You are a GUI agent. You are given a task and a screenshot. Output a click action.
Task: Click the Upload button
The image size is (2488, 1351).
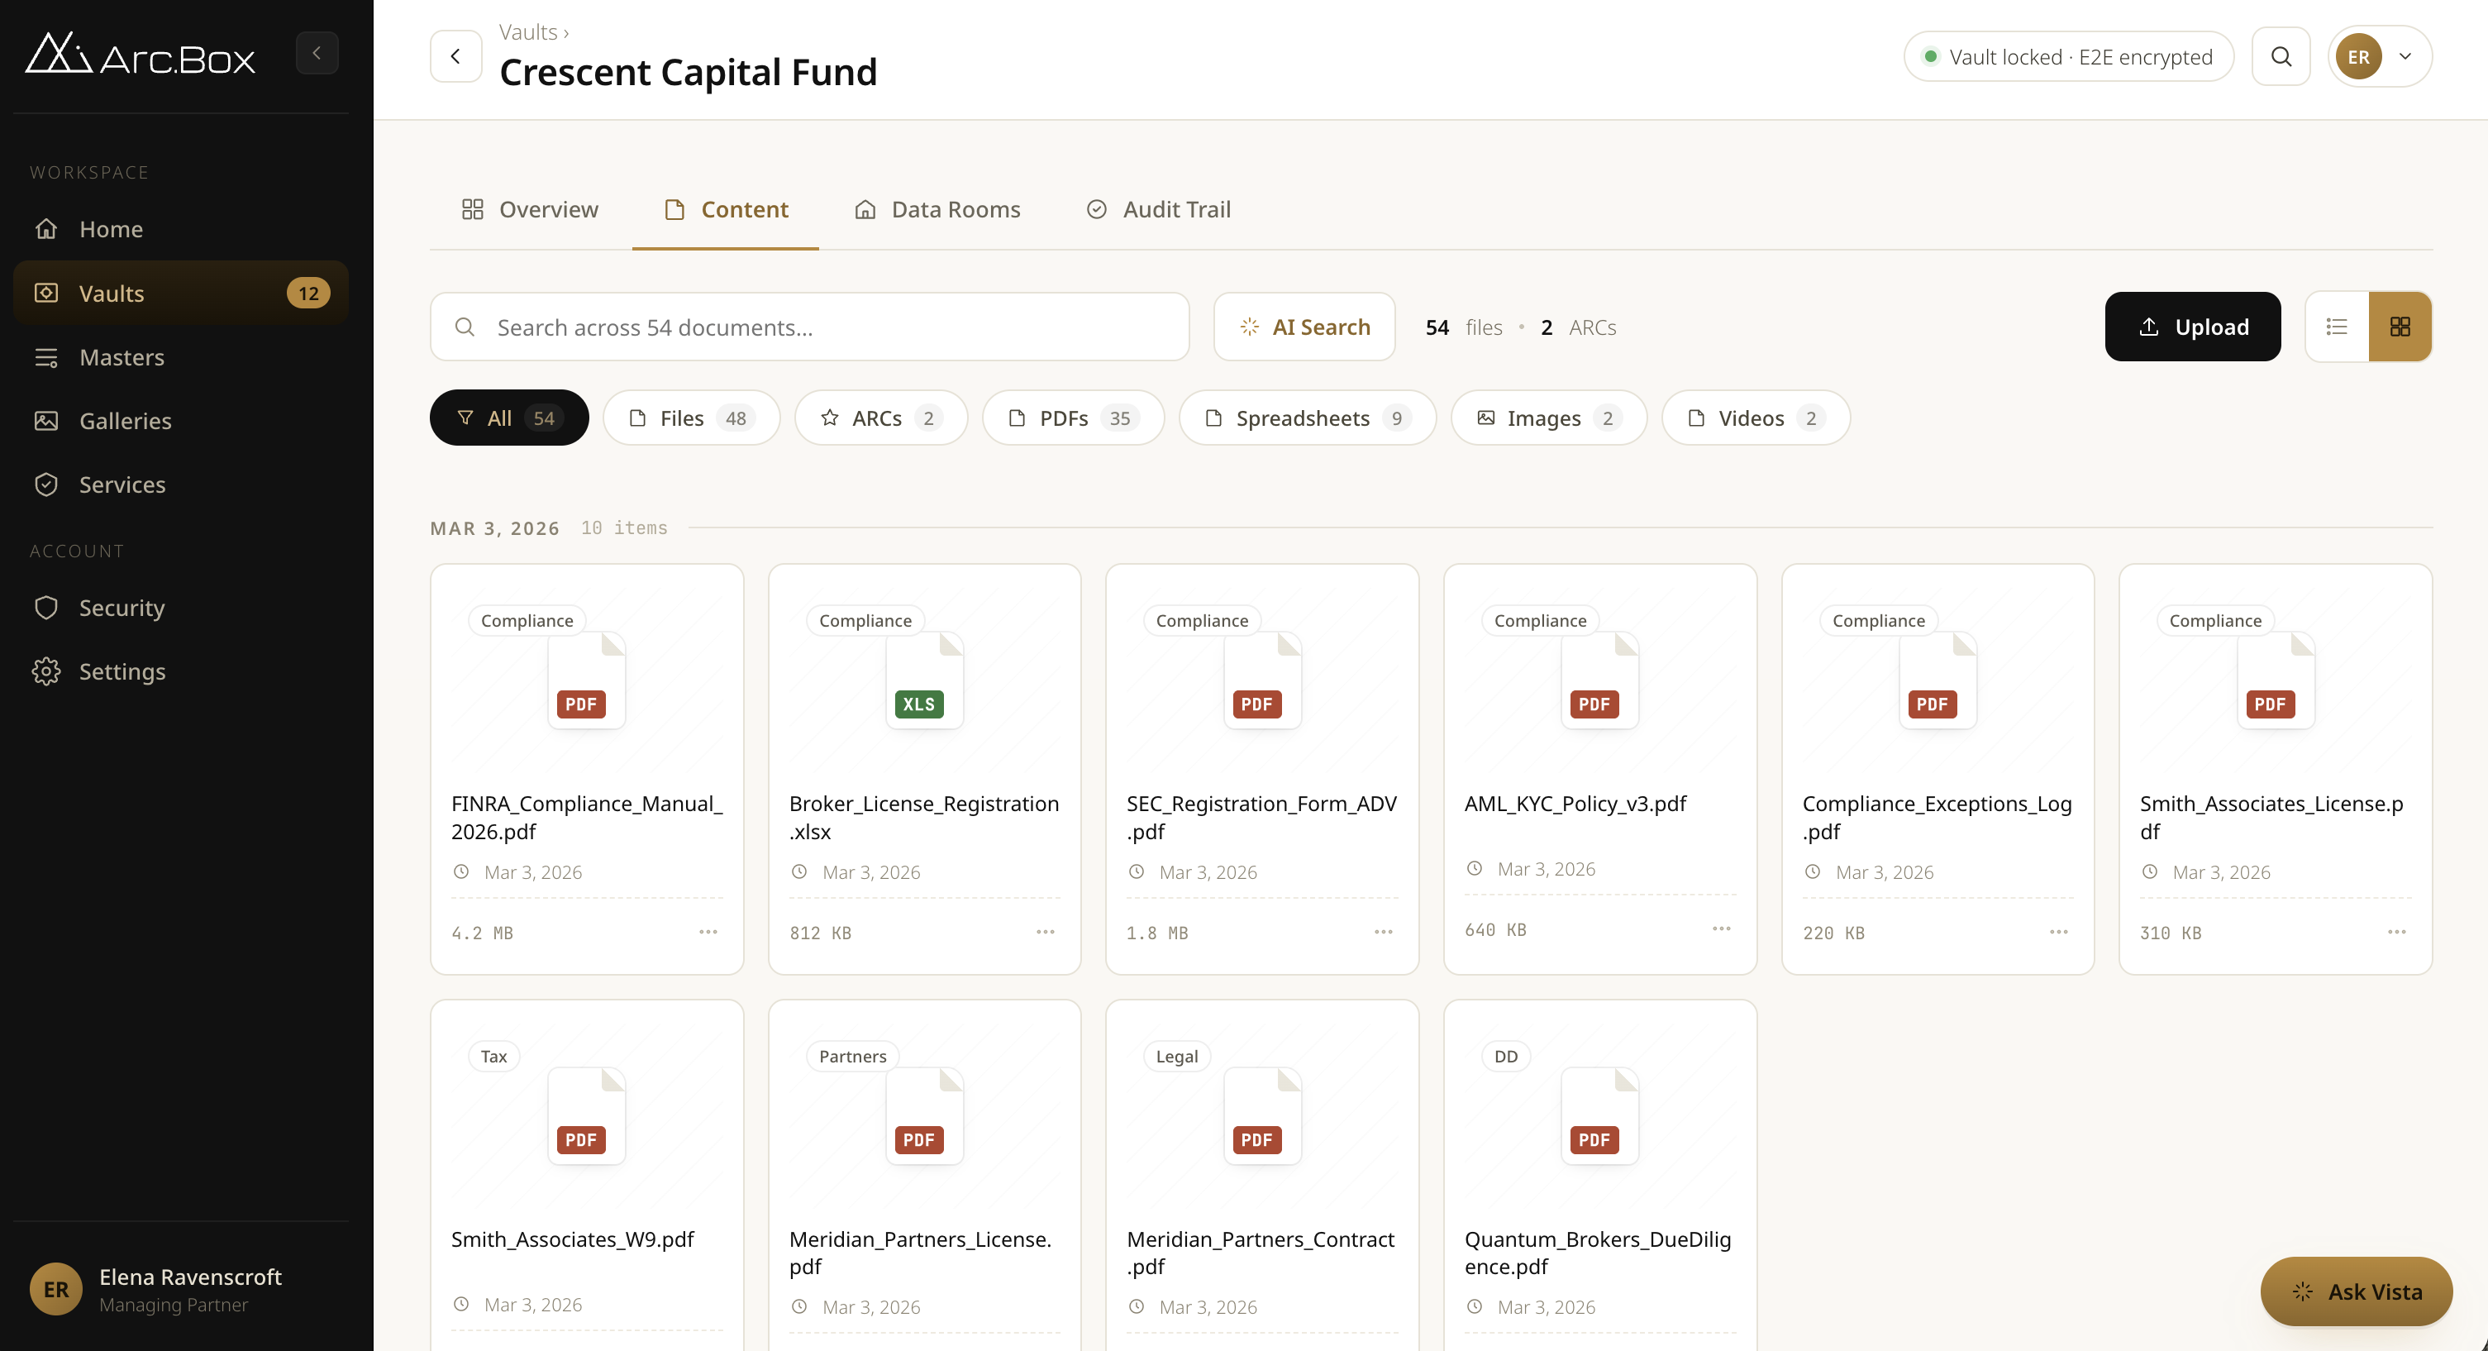click(2192, 326)
